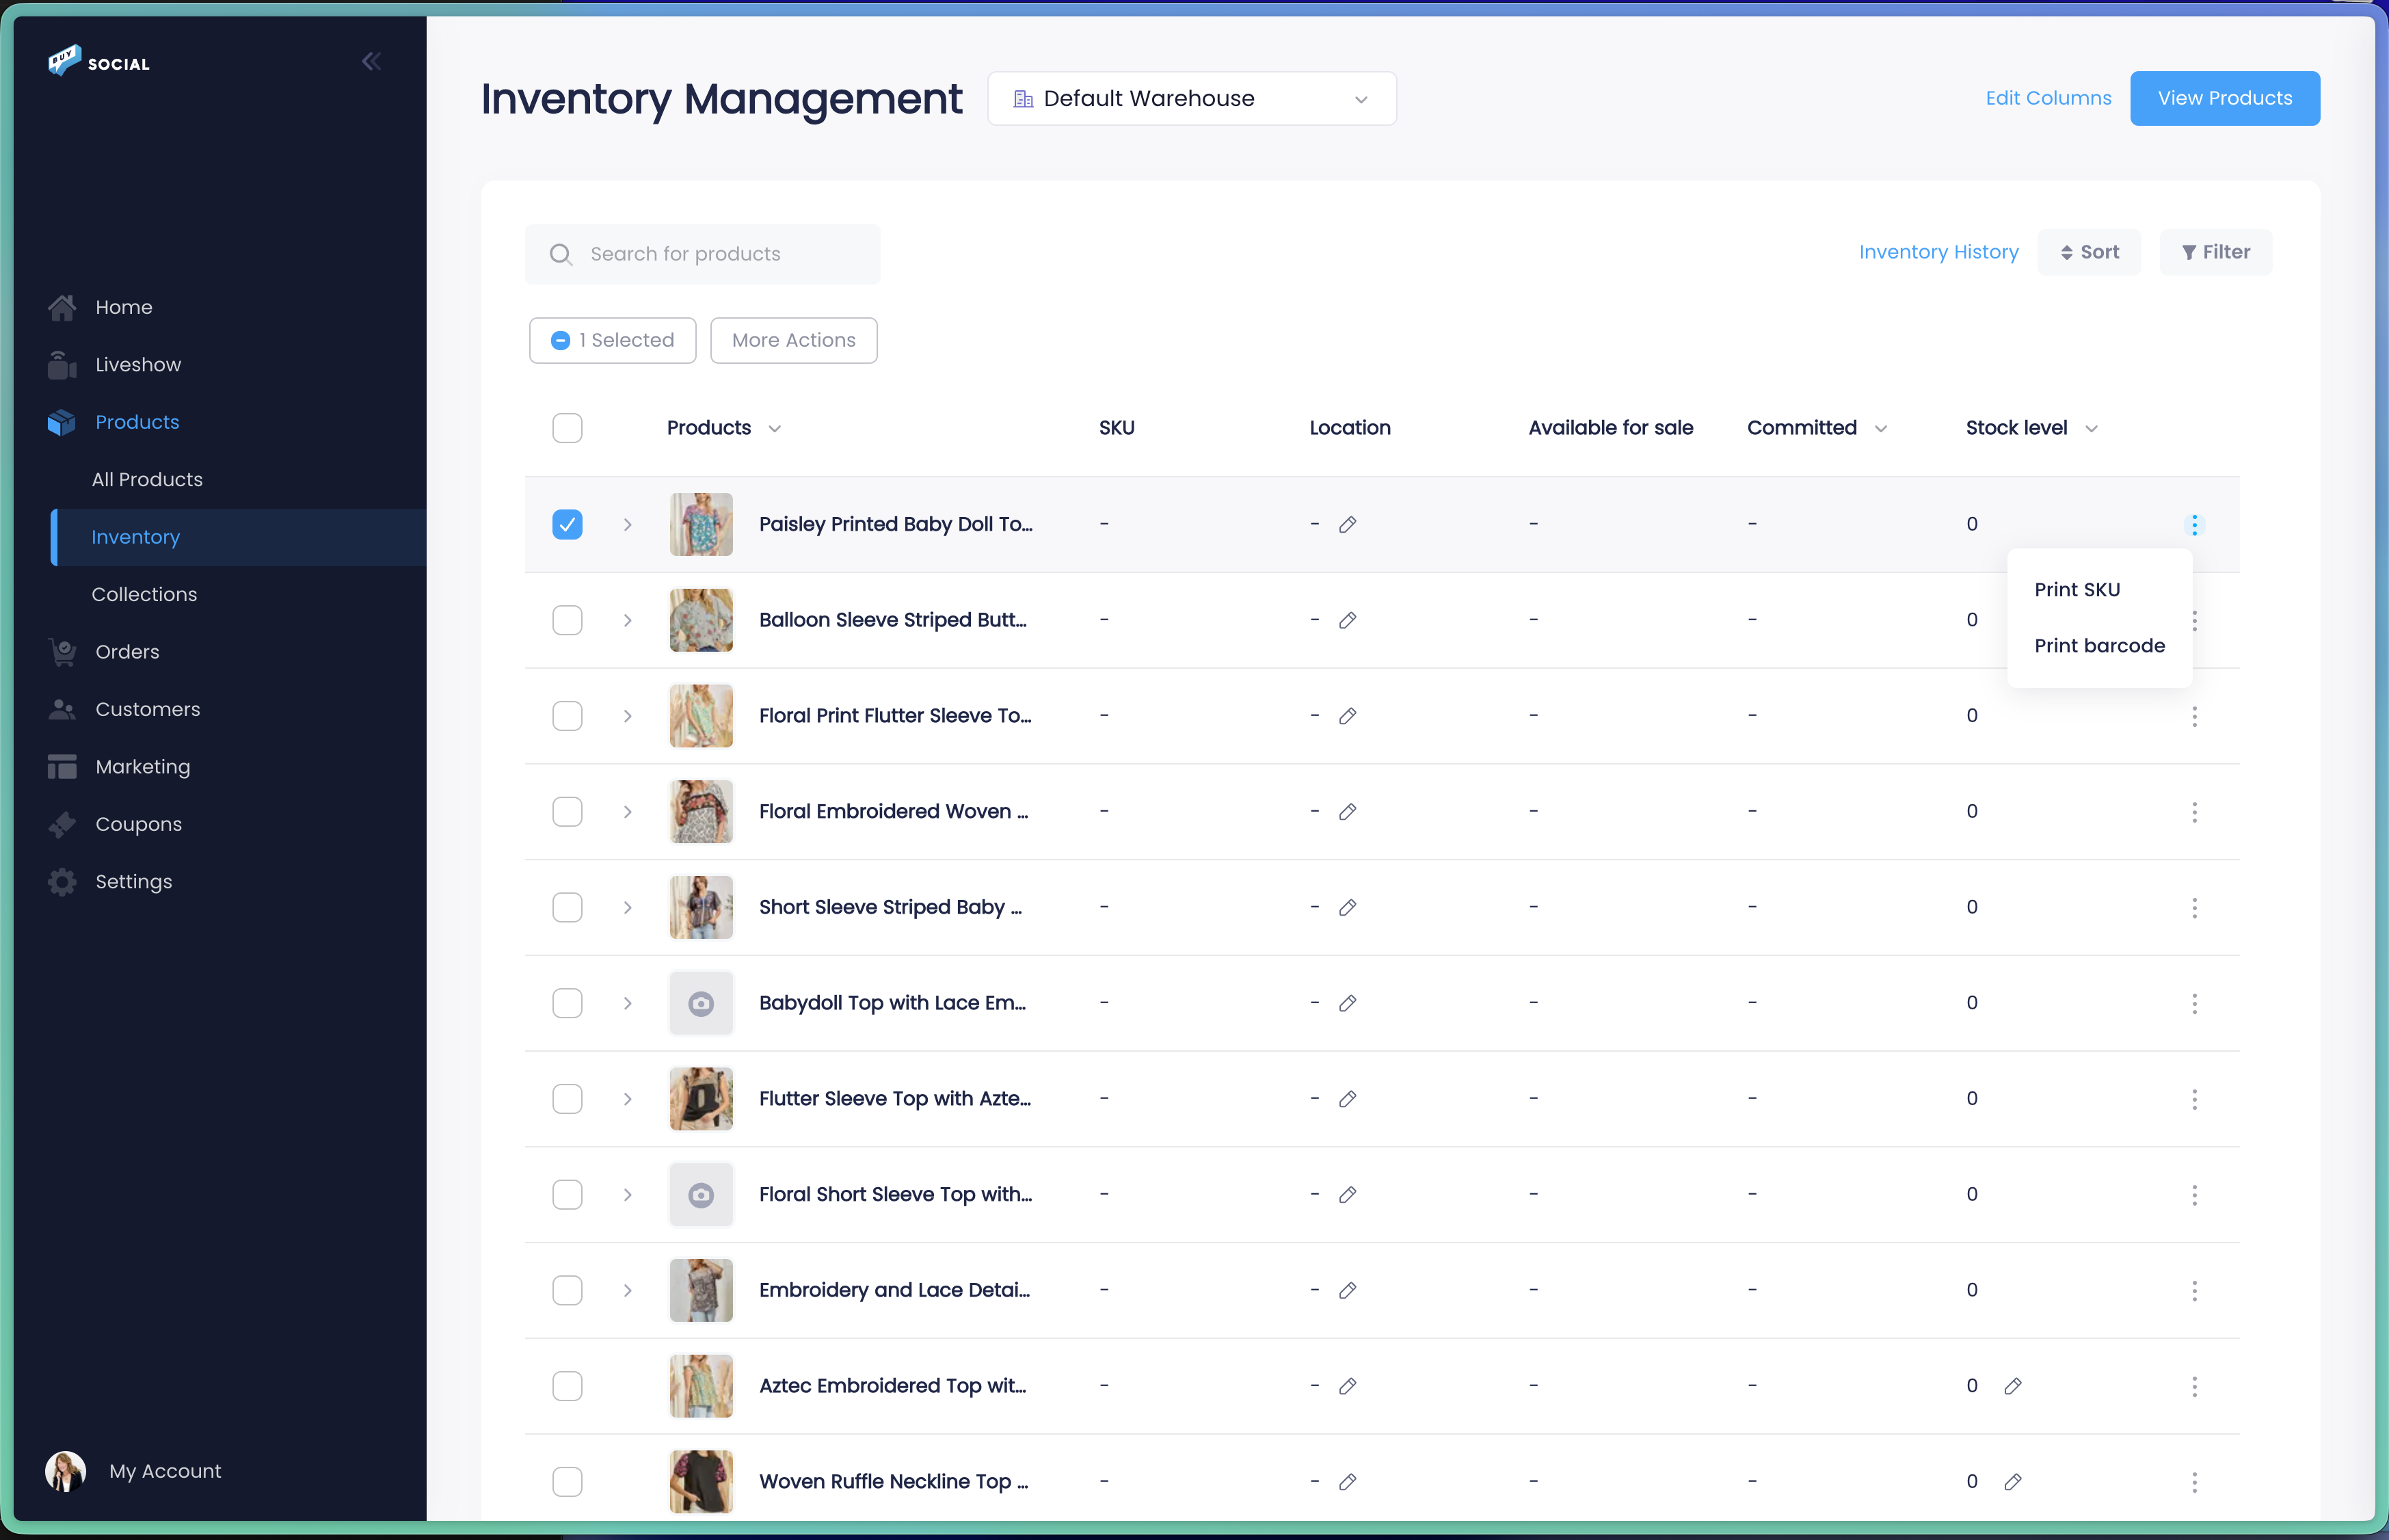Screen dimensions: 2389x1540
Task: Check the select-all checkbox in table header
Action: point(567,427)
